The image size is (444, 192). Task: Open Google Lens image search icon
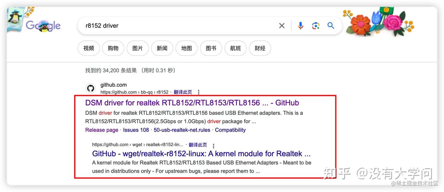tap(315, 26)
